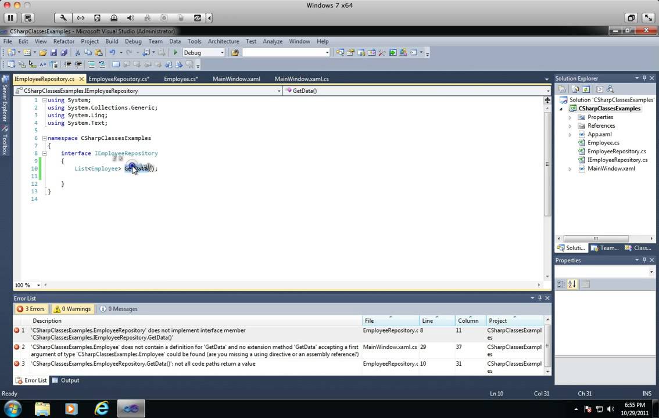
Task: Click the Save icon in the standard toolbar
Action: coord(53,52)
